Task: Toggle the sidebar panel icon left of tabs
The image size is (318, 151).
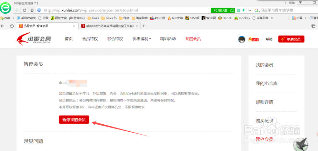Action: [3, 26]
